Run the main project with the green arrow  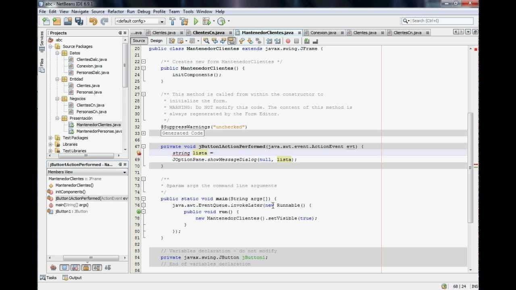[x=196, y=21]
